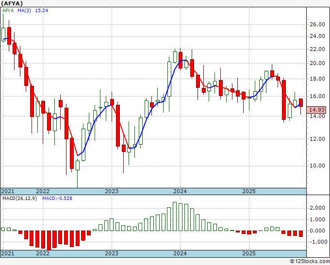Click the 1.000 MACD axis label

point(317,219)
